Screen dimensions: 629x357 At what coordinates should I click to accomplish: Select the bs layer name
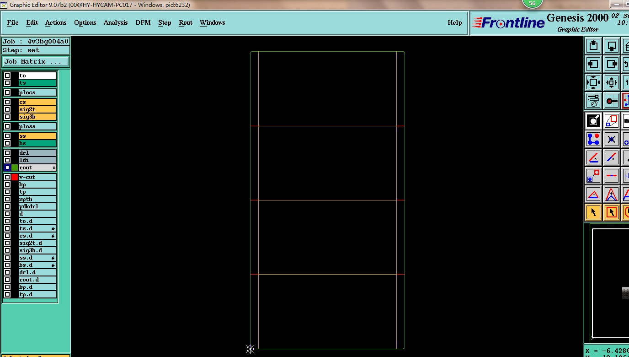coord(37,143)
